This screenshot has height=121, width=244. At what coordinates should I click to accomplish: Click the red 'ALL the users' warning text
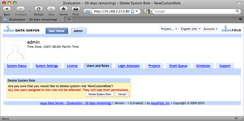click(68, 90)
